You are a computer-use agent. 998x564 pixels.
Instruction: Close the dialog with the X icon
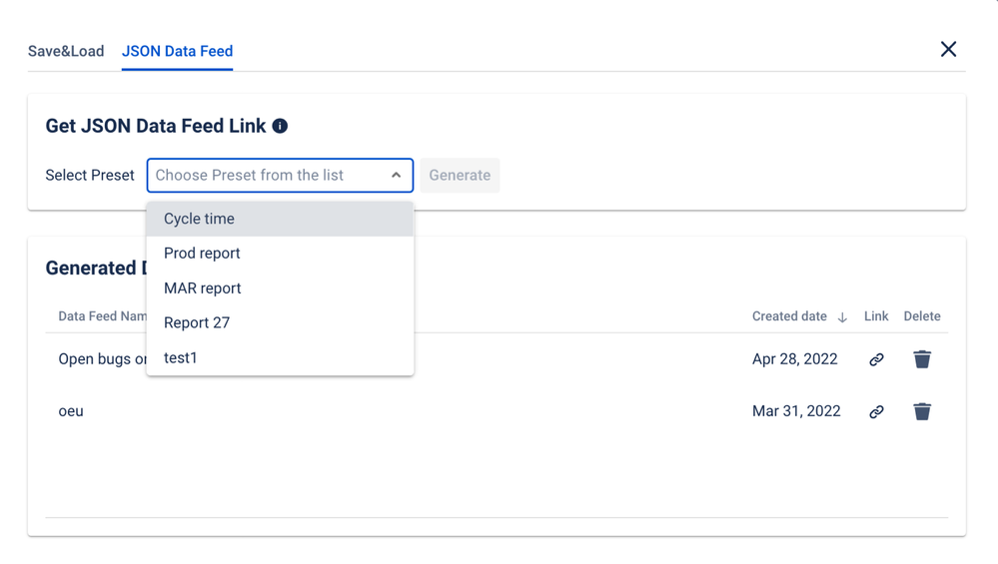948,49
